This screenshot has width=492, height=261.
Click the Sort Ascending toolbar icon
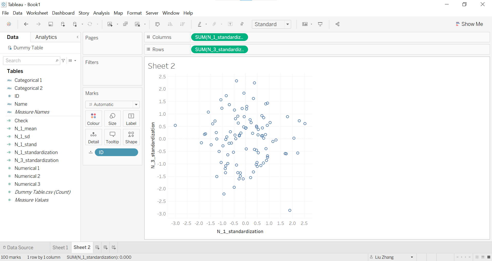[x=170, y=24]
